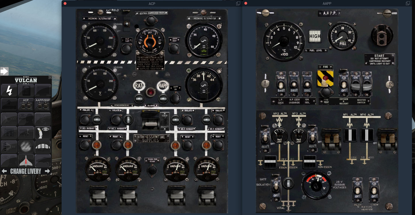
Task: Select next livery with right arrow
Action: [x=47, y=171]
